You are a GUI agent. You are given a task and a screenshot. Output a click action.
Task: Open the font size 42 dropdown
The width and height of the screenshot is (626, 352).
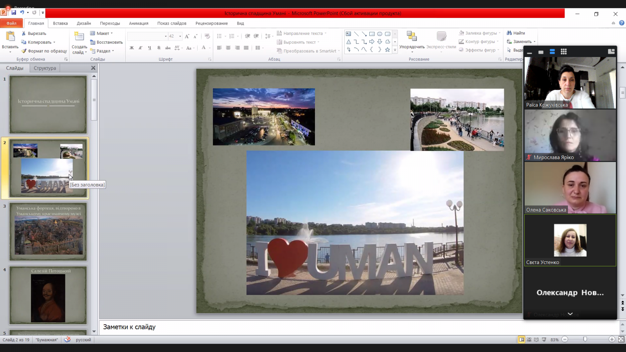[x=180, y=36]
